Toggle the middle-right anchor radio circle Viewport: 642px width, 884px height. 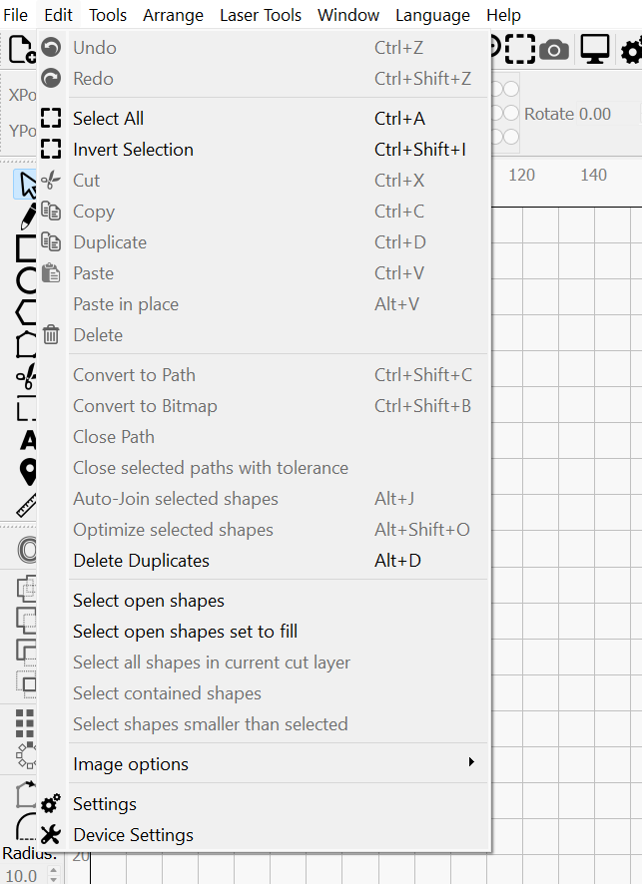(511, 113)
